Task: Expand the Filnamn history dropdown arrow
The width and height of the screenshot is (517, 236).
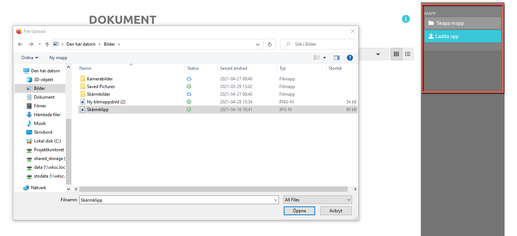Action: (276, 200)
